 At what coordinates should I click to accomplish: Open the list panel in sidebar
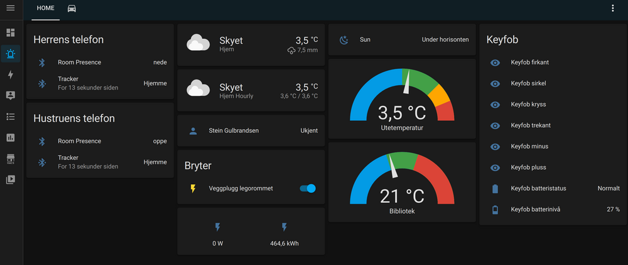click(11, 117)
